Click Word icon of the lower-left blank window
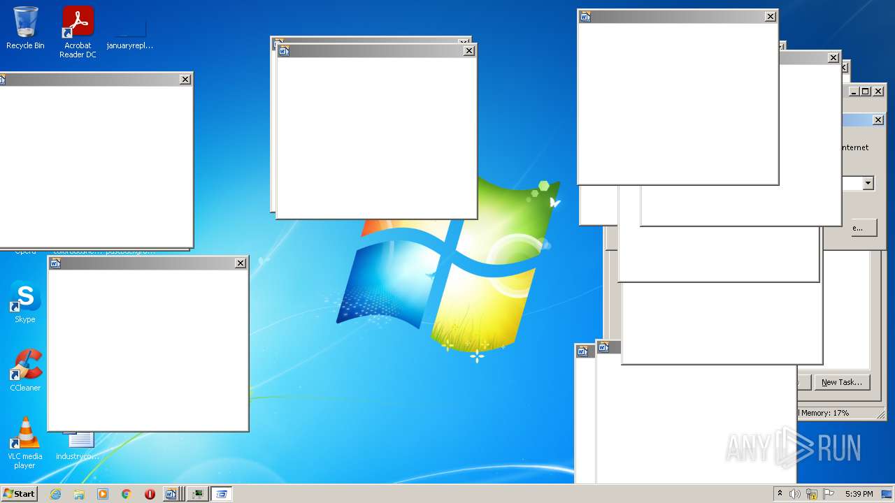The height and width of the screenshot is (503, 895). tap(56, 263)
